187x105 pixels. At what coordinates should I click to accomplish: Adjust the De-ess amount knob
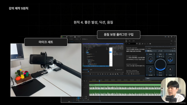click(x=150, y=59)
